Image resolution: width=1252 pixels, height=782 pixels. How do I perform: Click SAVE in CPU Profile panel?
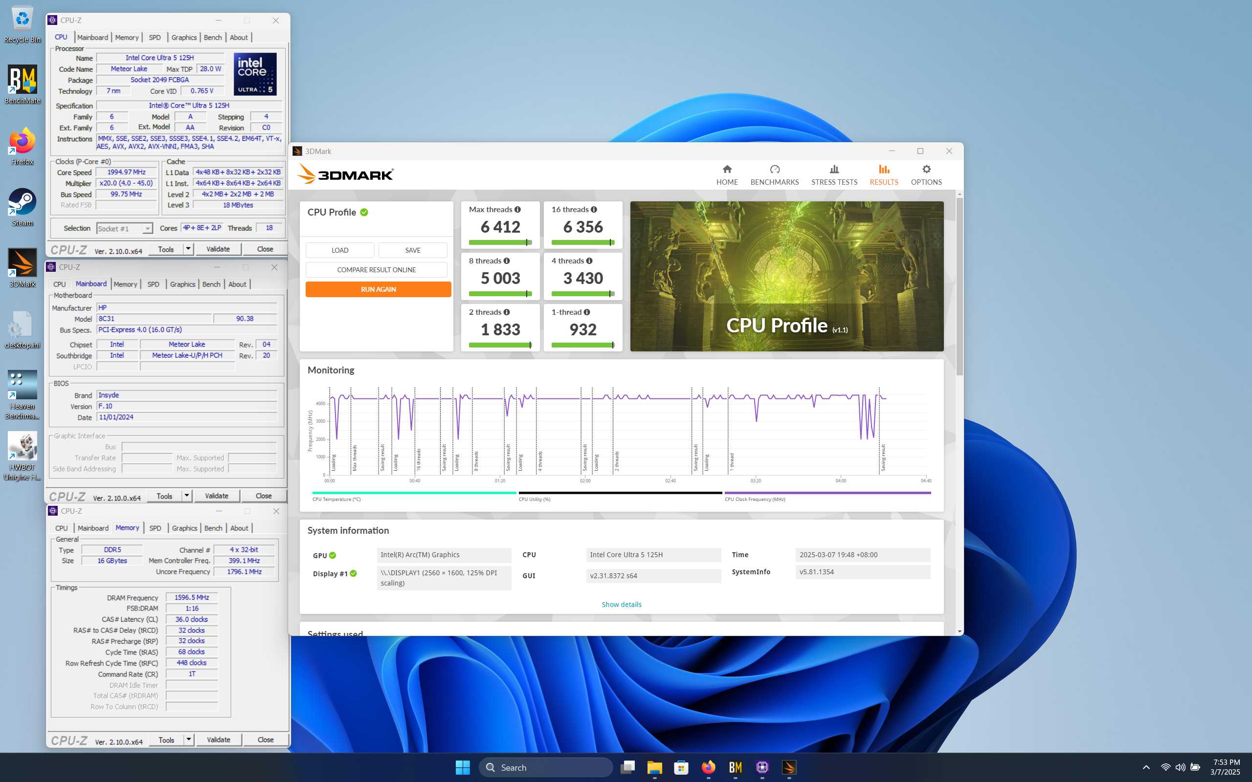413,250
